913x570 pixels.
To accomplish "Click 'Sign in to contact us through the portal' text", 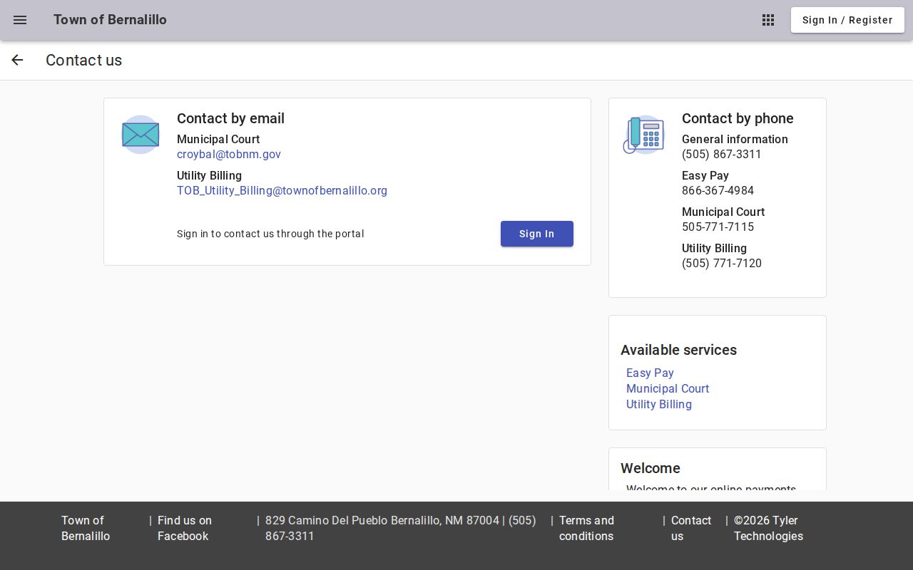I will tap(270, 234).
